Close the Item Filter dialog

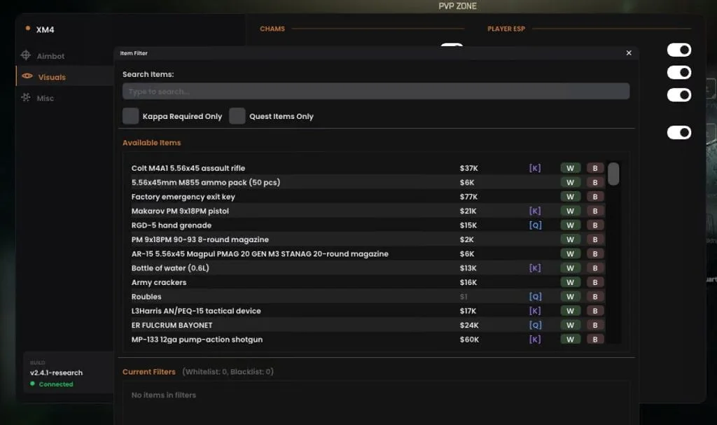(x=629, y=53)
